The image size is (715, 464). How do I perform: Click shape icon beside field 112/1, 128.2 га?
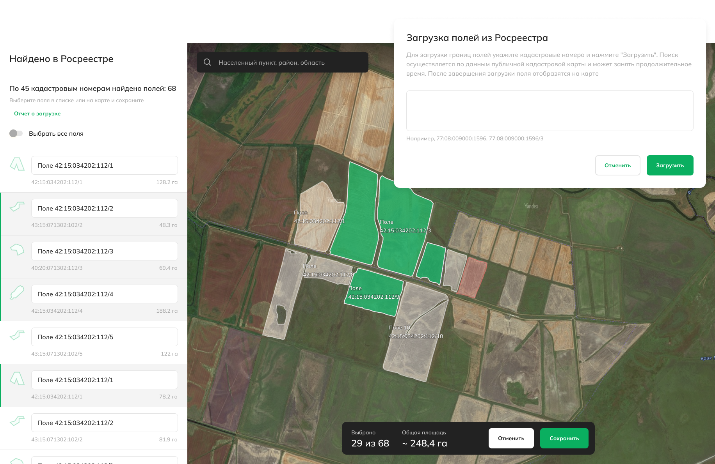click(x=17, y=164)
